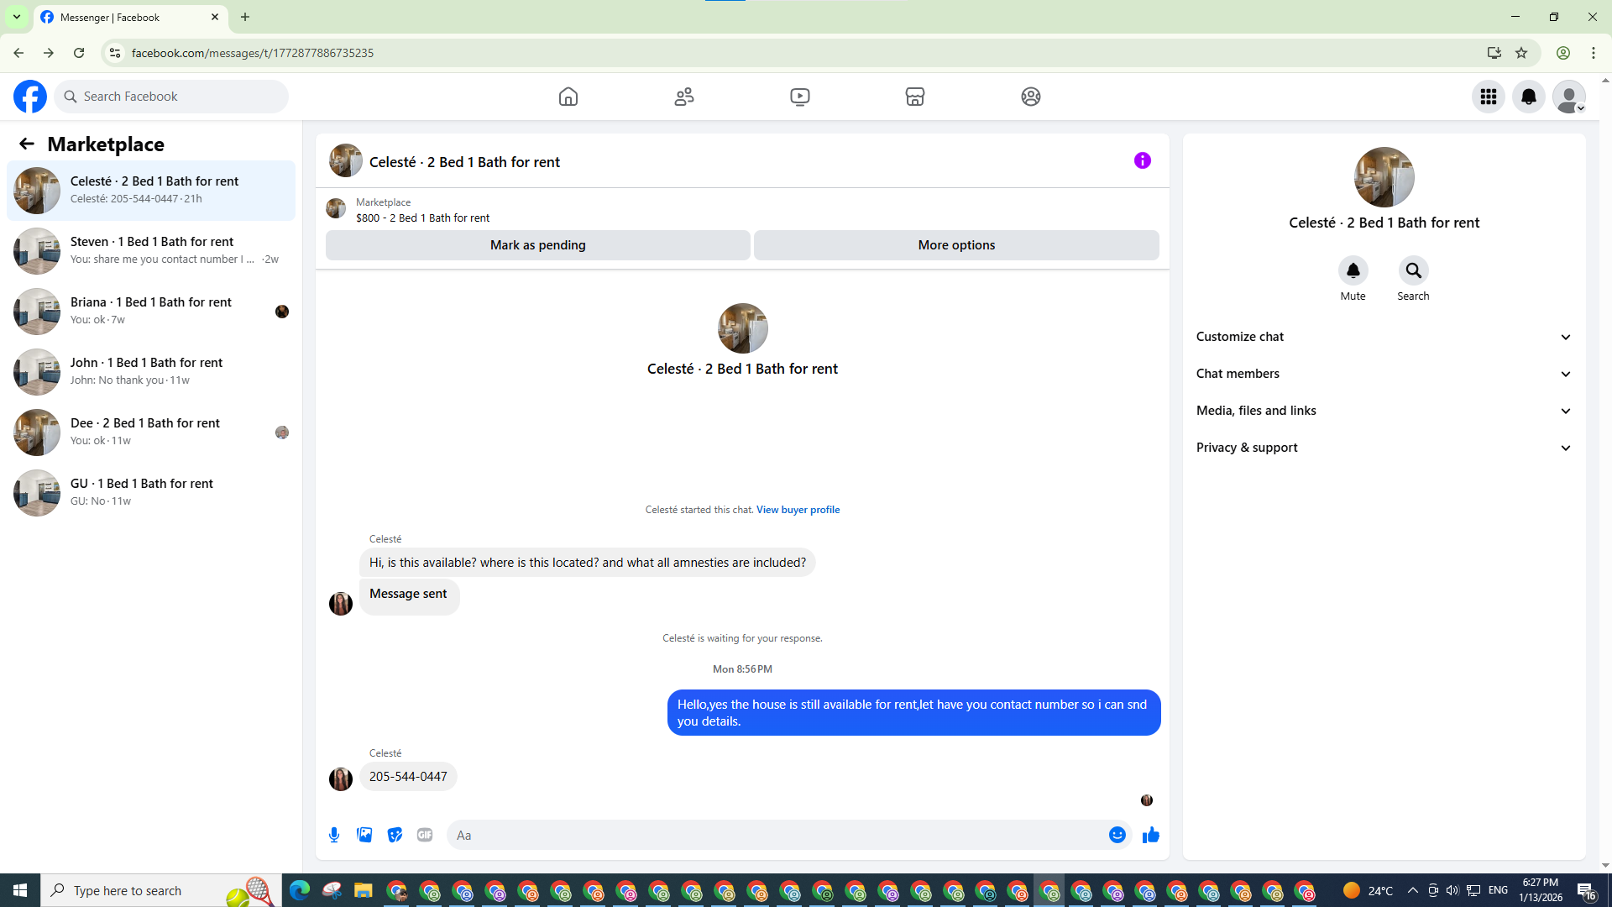Open the Home tab in the top navigation
Image resolution: width=1612 pixels, height=907 pixels.
[x=568, y=97]
